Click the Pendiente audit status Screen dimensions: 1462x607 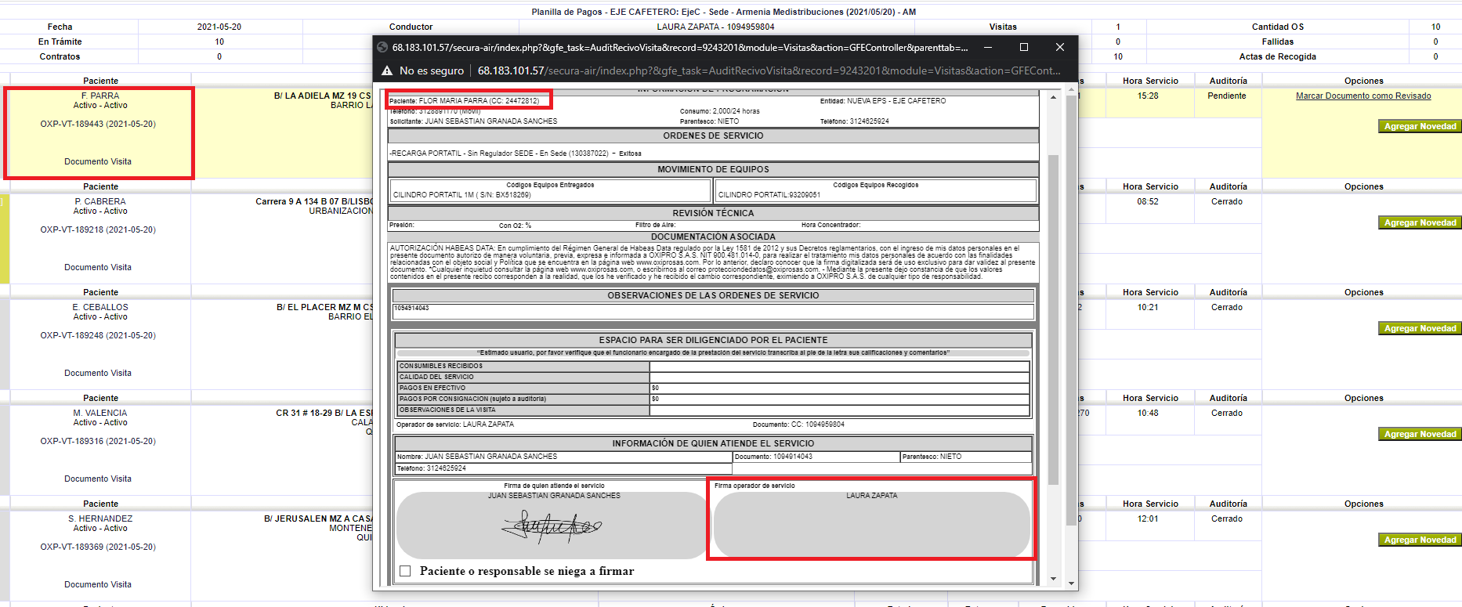click(x=1227, y=96)
